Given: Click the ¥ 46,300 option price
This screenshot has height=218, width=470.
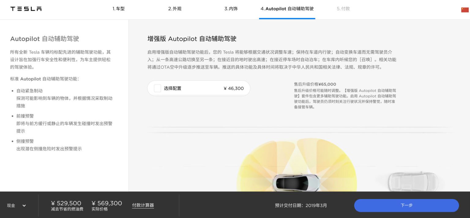Looking at the screenshot, I should 234,88.
